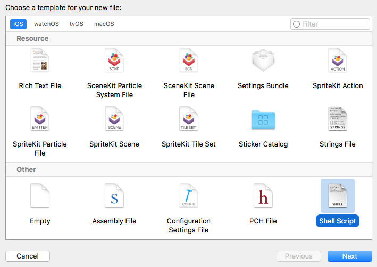377x267 pixels.
Task: Pick the SceneKit Scene File template
Action: click(x=189, y=61)
